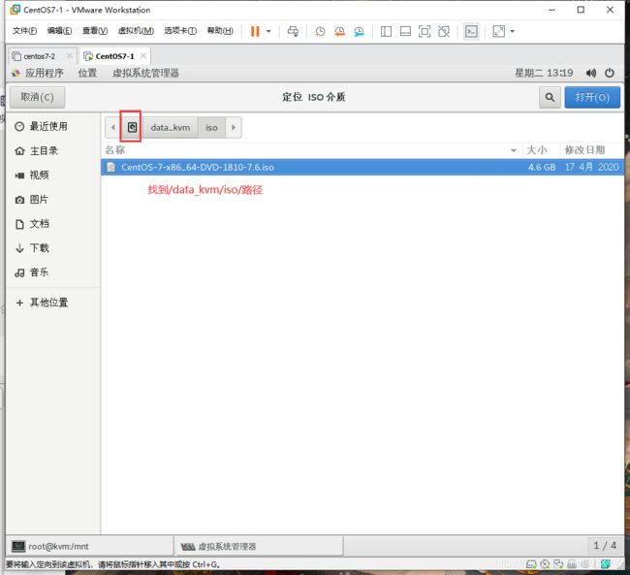630x575 pixels.
Task: Open the 帮助(H) menu
Action: click(220, 31)
